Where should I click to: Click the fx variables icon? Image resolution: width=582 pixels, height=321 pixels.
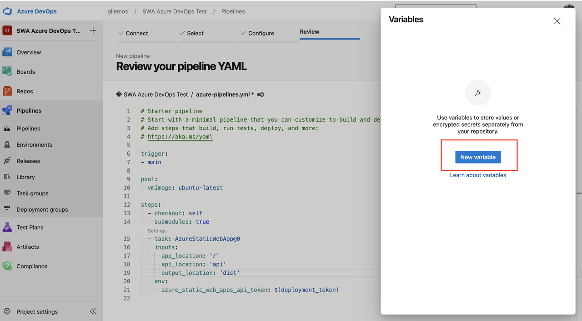tap(478, 93)
